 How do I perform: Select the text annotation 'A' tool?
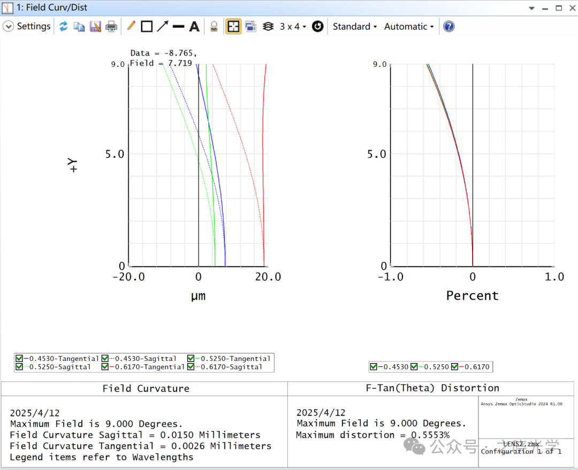pos(194,26)
